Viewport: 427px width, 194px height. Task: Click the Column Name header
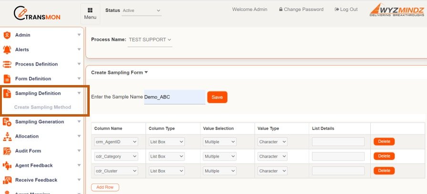click(x=108, y=129)
